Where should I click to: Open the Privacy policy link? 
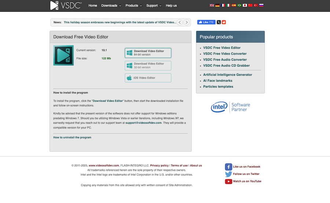point(159,165)
